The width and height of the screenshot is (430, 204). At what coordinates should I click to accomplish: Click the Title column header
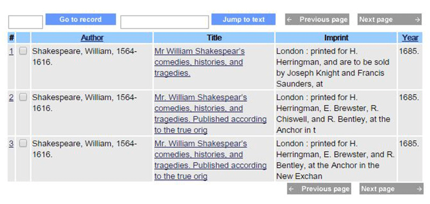(x=214, y=38)
